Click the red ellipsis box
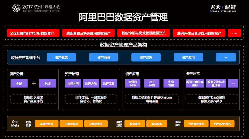 coord(235,33)
